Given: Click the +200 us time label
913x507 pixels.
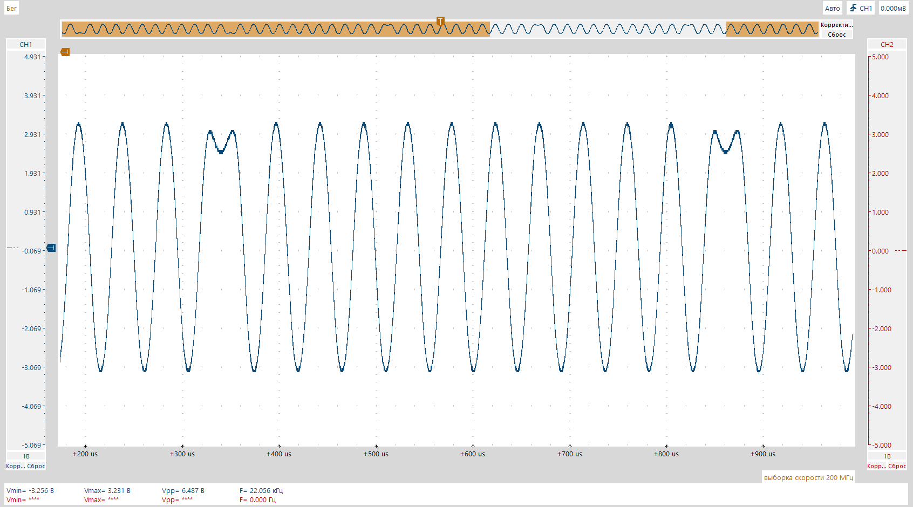Looking at the screenshot, I should [85, 454].
